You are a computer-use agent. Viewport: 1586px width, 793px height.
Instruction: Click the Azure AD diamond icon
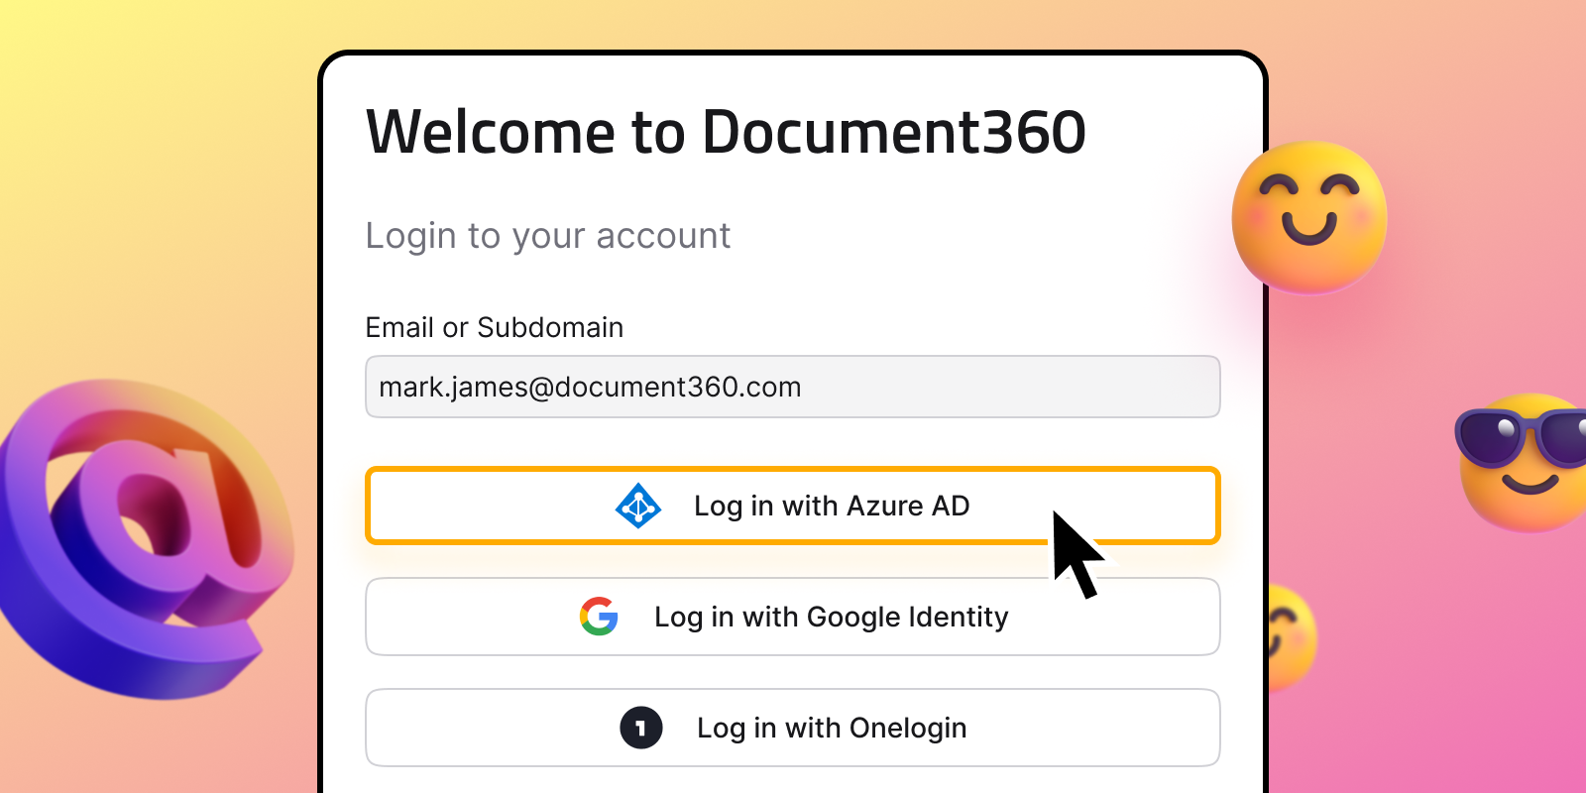pyautogui.click(x=638, y=506)
